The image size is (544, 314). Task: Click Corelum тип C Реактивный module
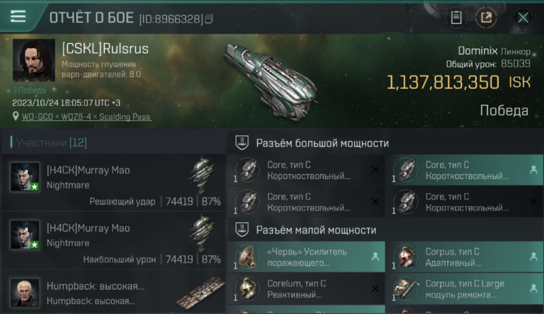pyautogui.click(x=306, y=289)
